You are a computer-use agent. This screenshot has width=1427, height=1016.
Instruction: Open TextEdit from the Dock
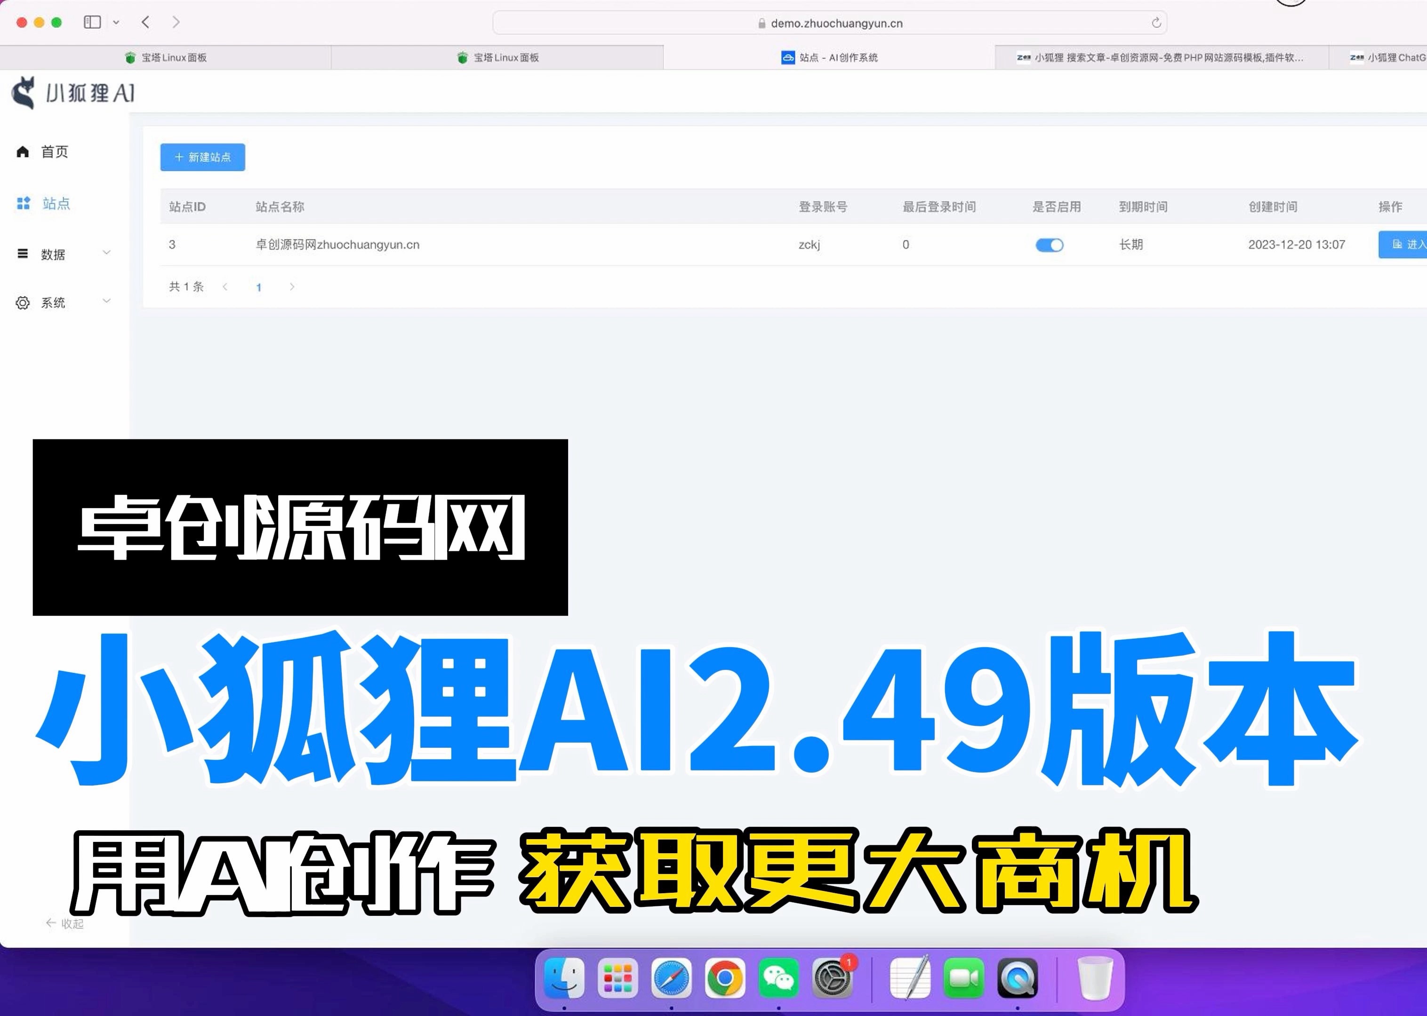(x=910, y=978)
